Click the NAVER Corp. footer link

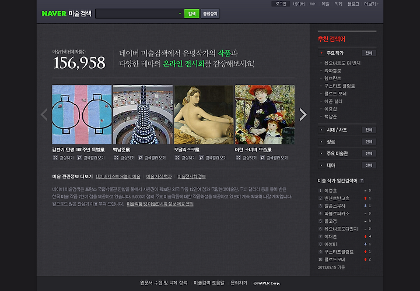pos(267,283)
